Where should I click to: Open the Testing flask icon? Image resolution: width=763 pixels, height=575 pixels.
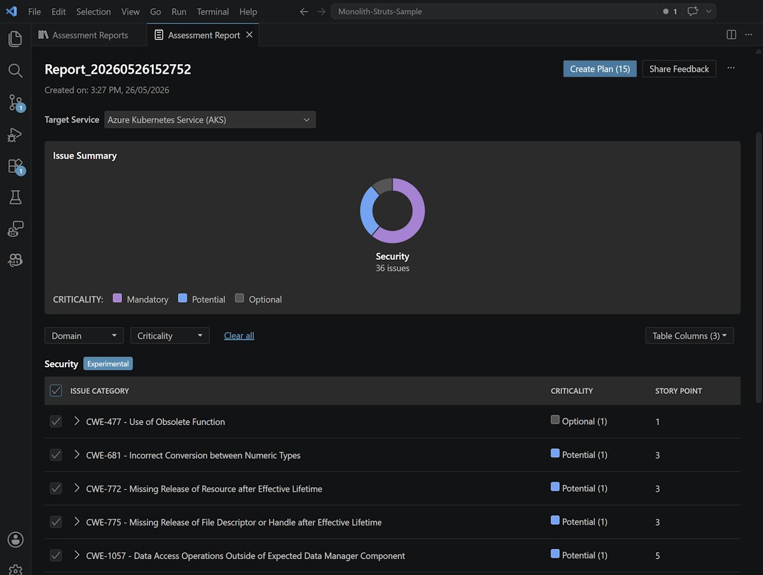pyautogui.click(x=15, y=198)
